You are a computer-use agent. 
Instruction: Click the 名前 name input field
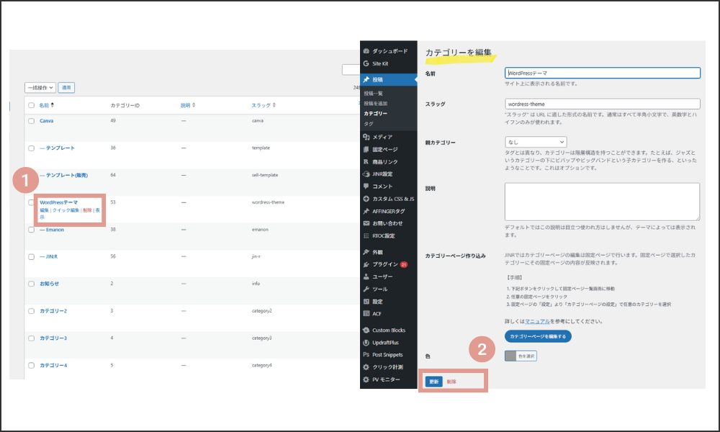click(603, 73)
